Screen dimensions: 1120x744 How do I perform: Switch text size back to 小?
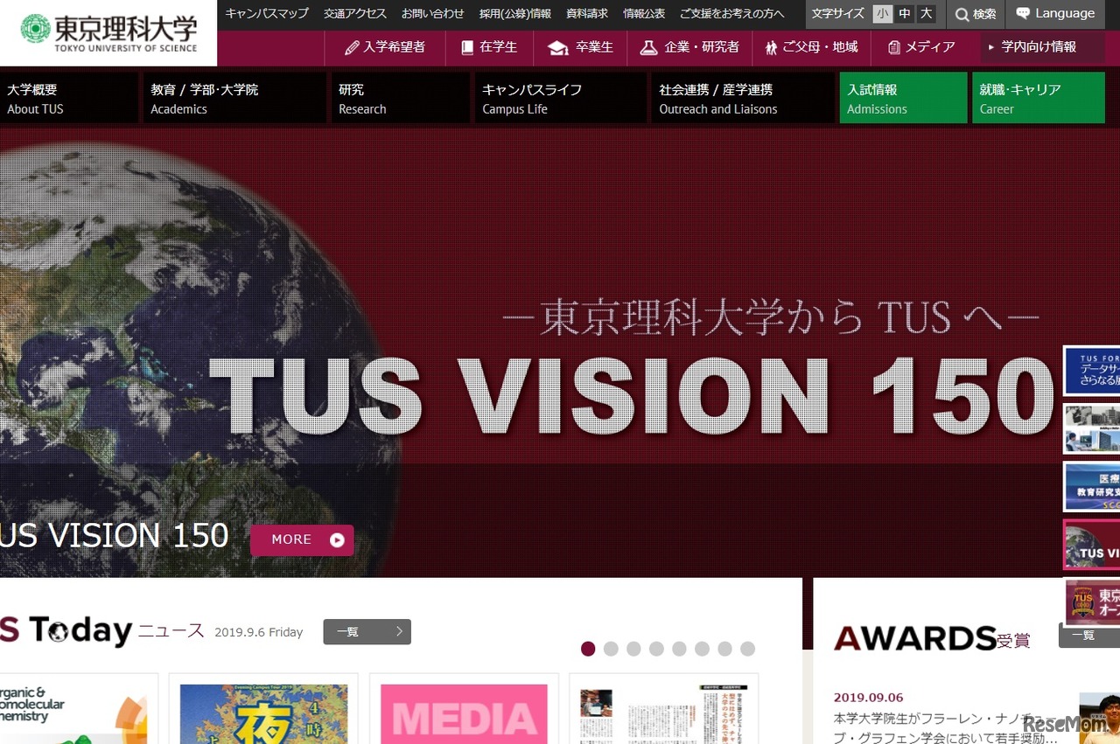click(883, 14)
